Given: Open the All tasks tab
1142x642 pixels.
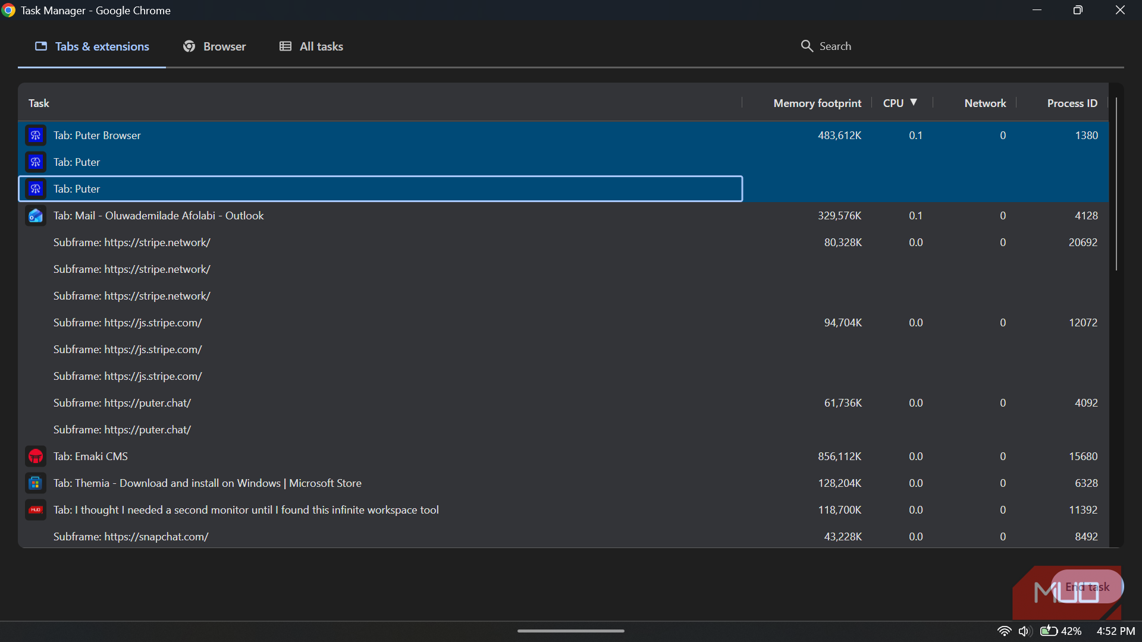Looking at the screenshot, I should 311,46.
